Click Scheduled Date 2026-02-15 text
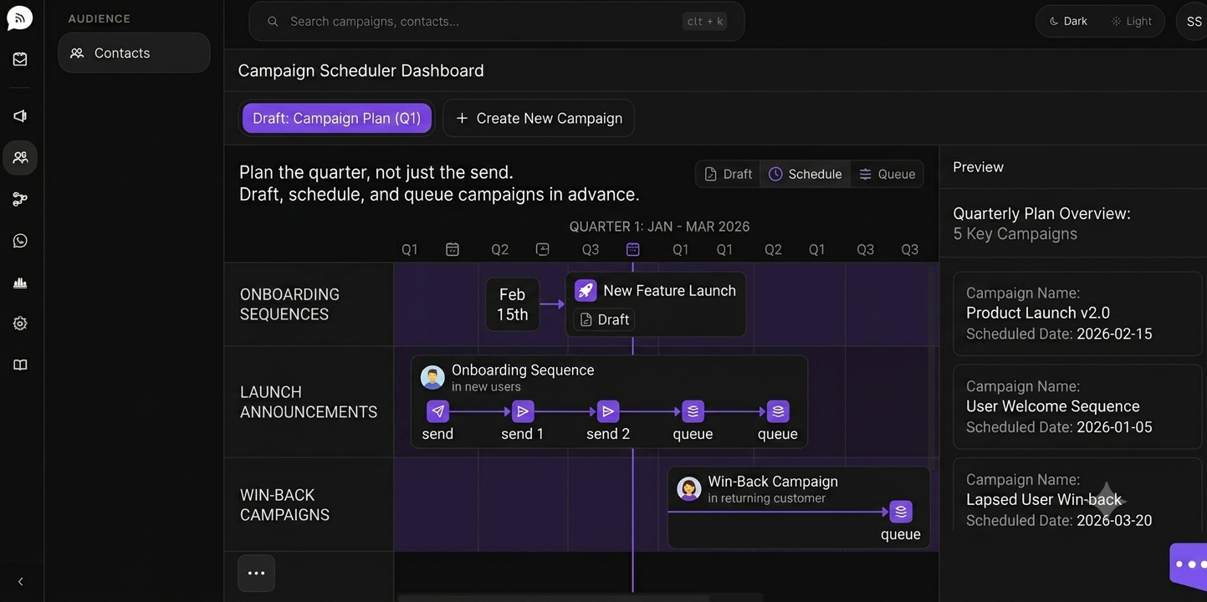The image size is (1207, 602). click(x=1059, y=334)
